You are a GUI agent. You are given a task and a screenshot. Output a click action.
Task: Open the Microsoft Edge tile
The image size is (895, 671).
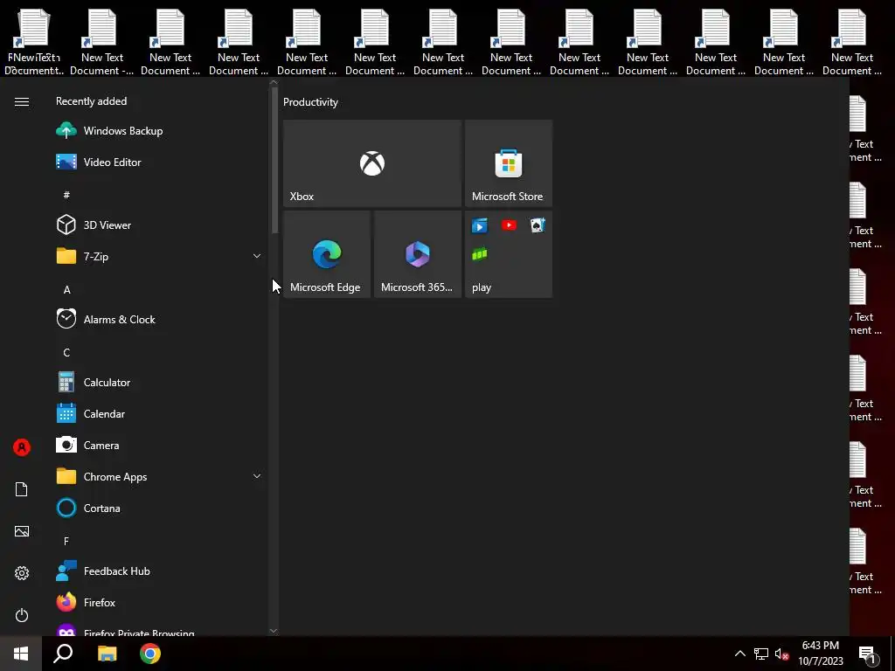327,254
